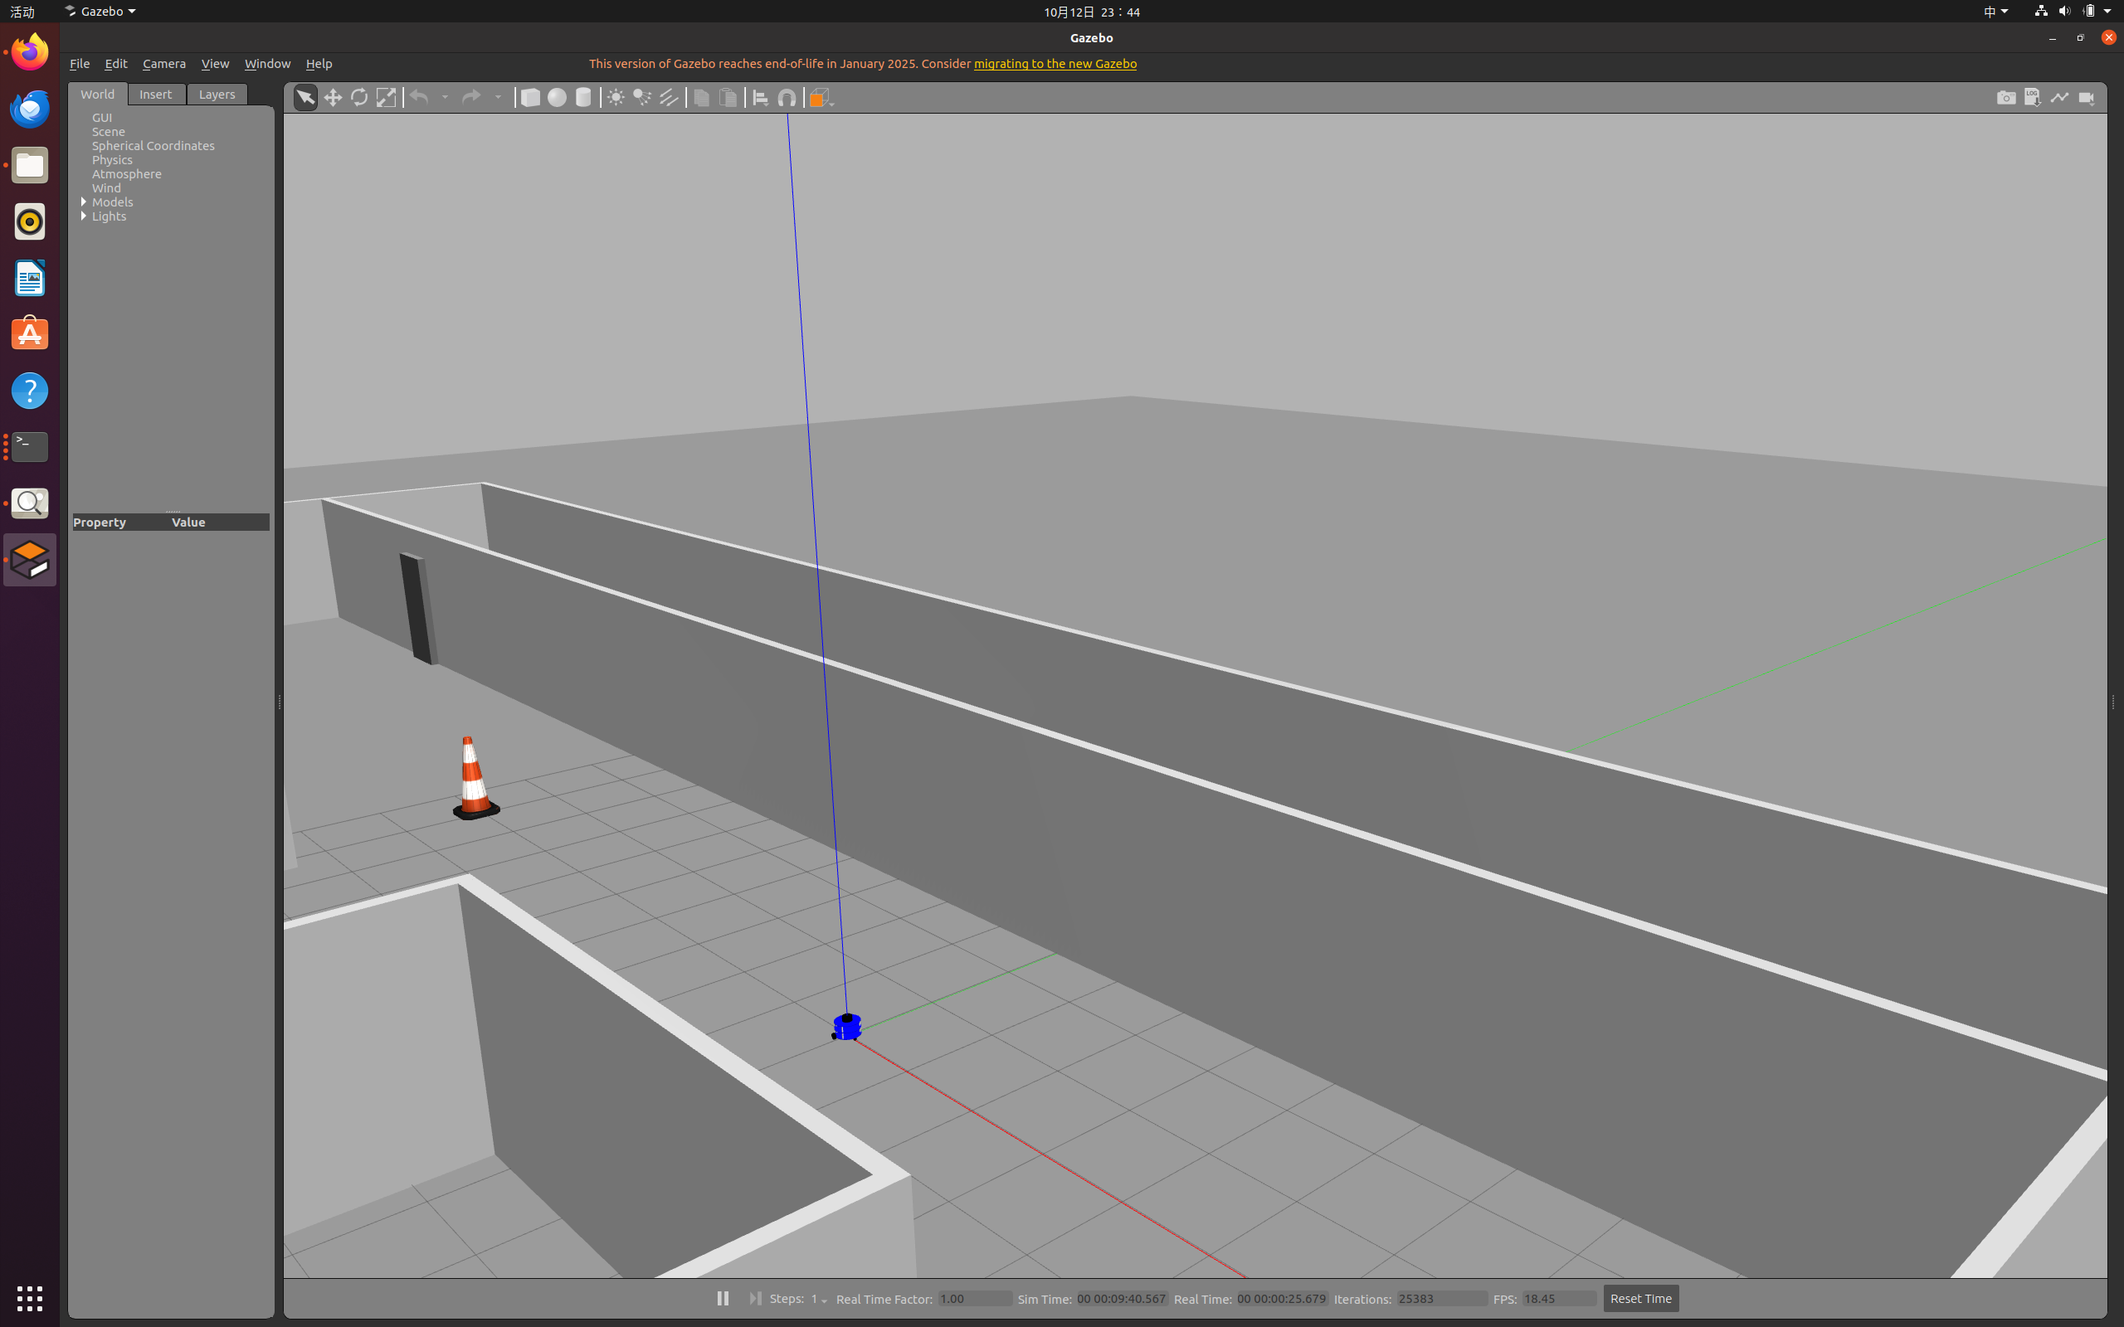The height and width of the screenshot is (1327, 2124).
Task: Activate the translate mode tool
Action: click(333, 97)
